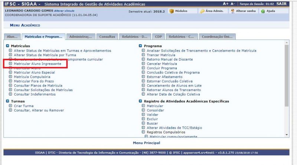Expand Registros Compulsórios tree item
297x165 pixels.
point(144,132)
